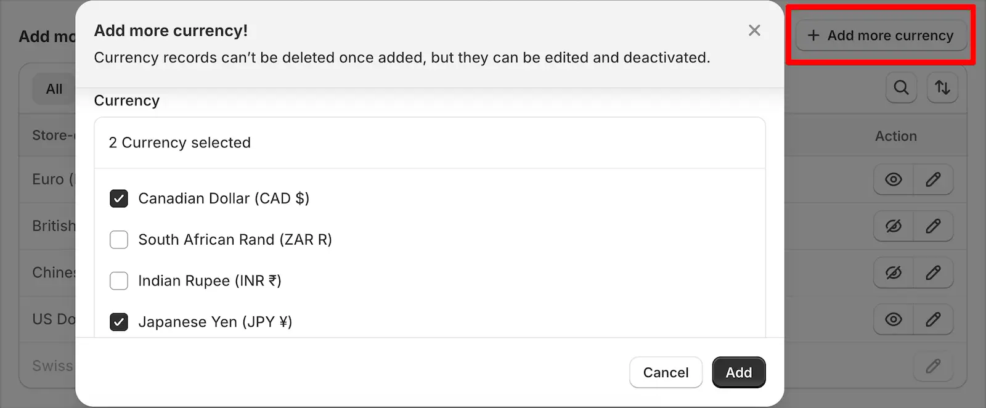
Task: Click the sort arrows icon
Action: 942,88
